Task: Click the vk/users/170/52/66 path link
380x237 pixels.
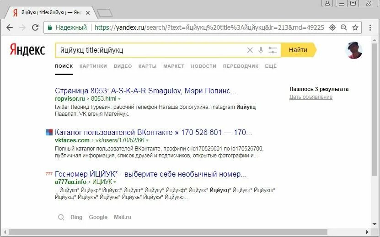Action: tap(120, 140)
